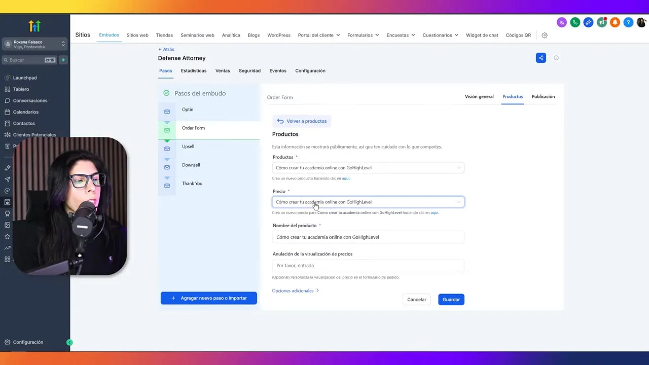Click Volver a productos button
Screen dimensions: 649x365
coord(302,121)
